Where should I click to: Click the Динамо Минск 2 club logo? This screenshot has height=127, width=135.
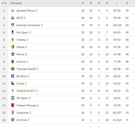coord(13,11)
